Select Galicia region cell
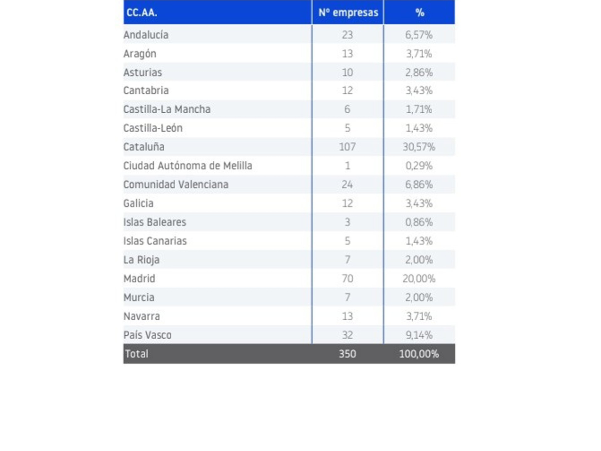Screen dimensions: 601x451 (x=138, y=203)
